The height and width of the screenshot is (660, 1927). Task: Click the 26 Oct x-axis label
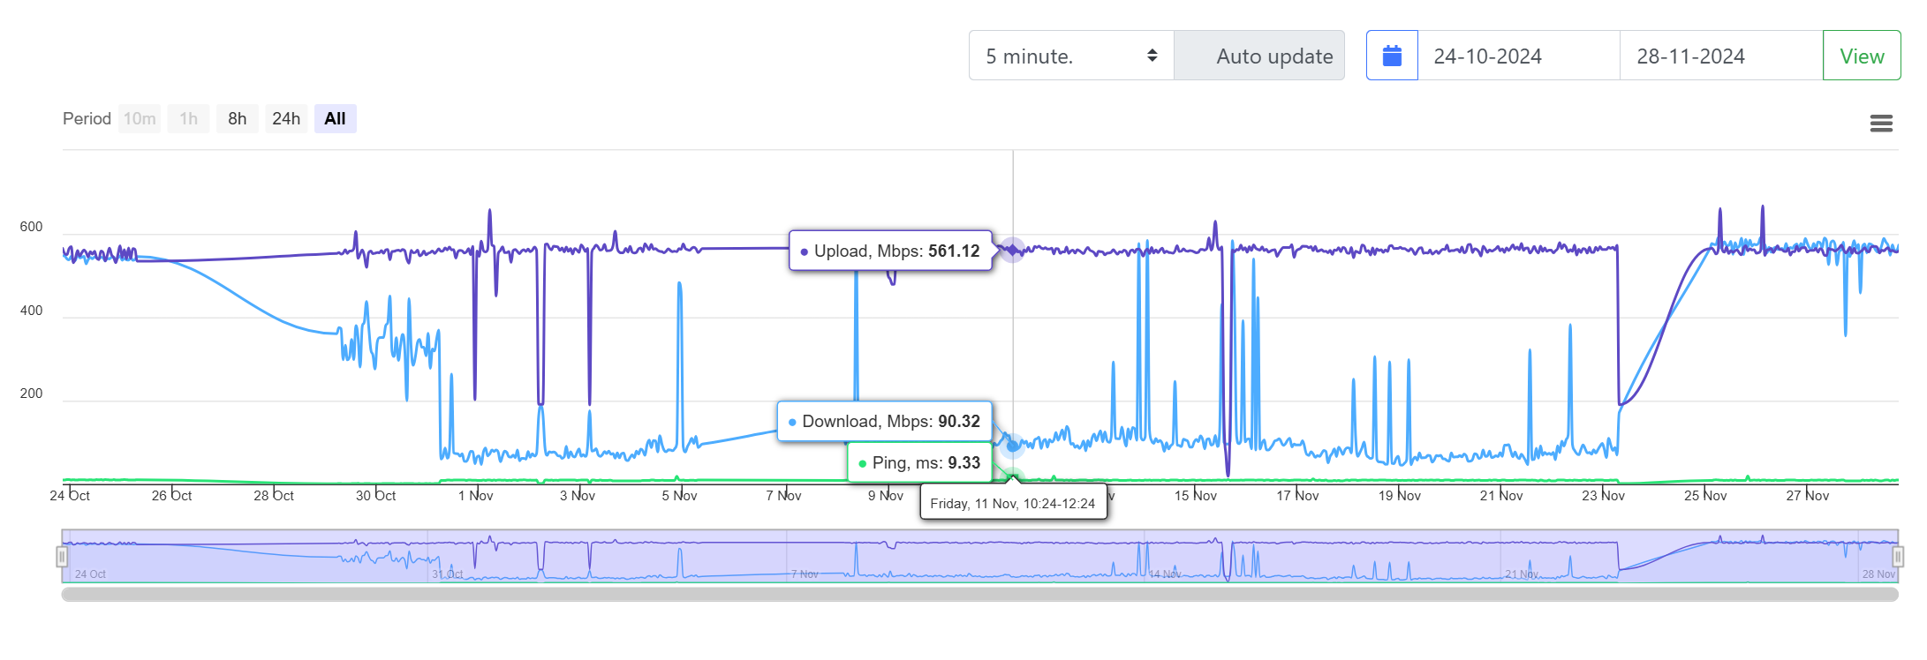172,496
